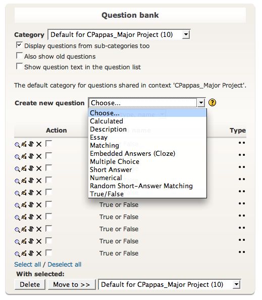Tick the checkbox of the last question row
The width and height of the screenshot is (262, 300).
tap(48, 253)
